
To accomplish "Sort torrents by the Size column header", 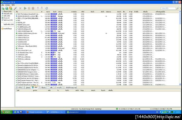I will [47, 12].
